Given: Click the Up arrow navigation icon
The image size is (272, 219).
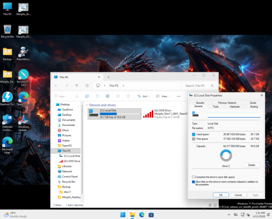Looking at the screenshot, I should [77, 85].
